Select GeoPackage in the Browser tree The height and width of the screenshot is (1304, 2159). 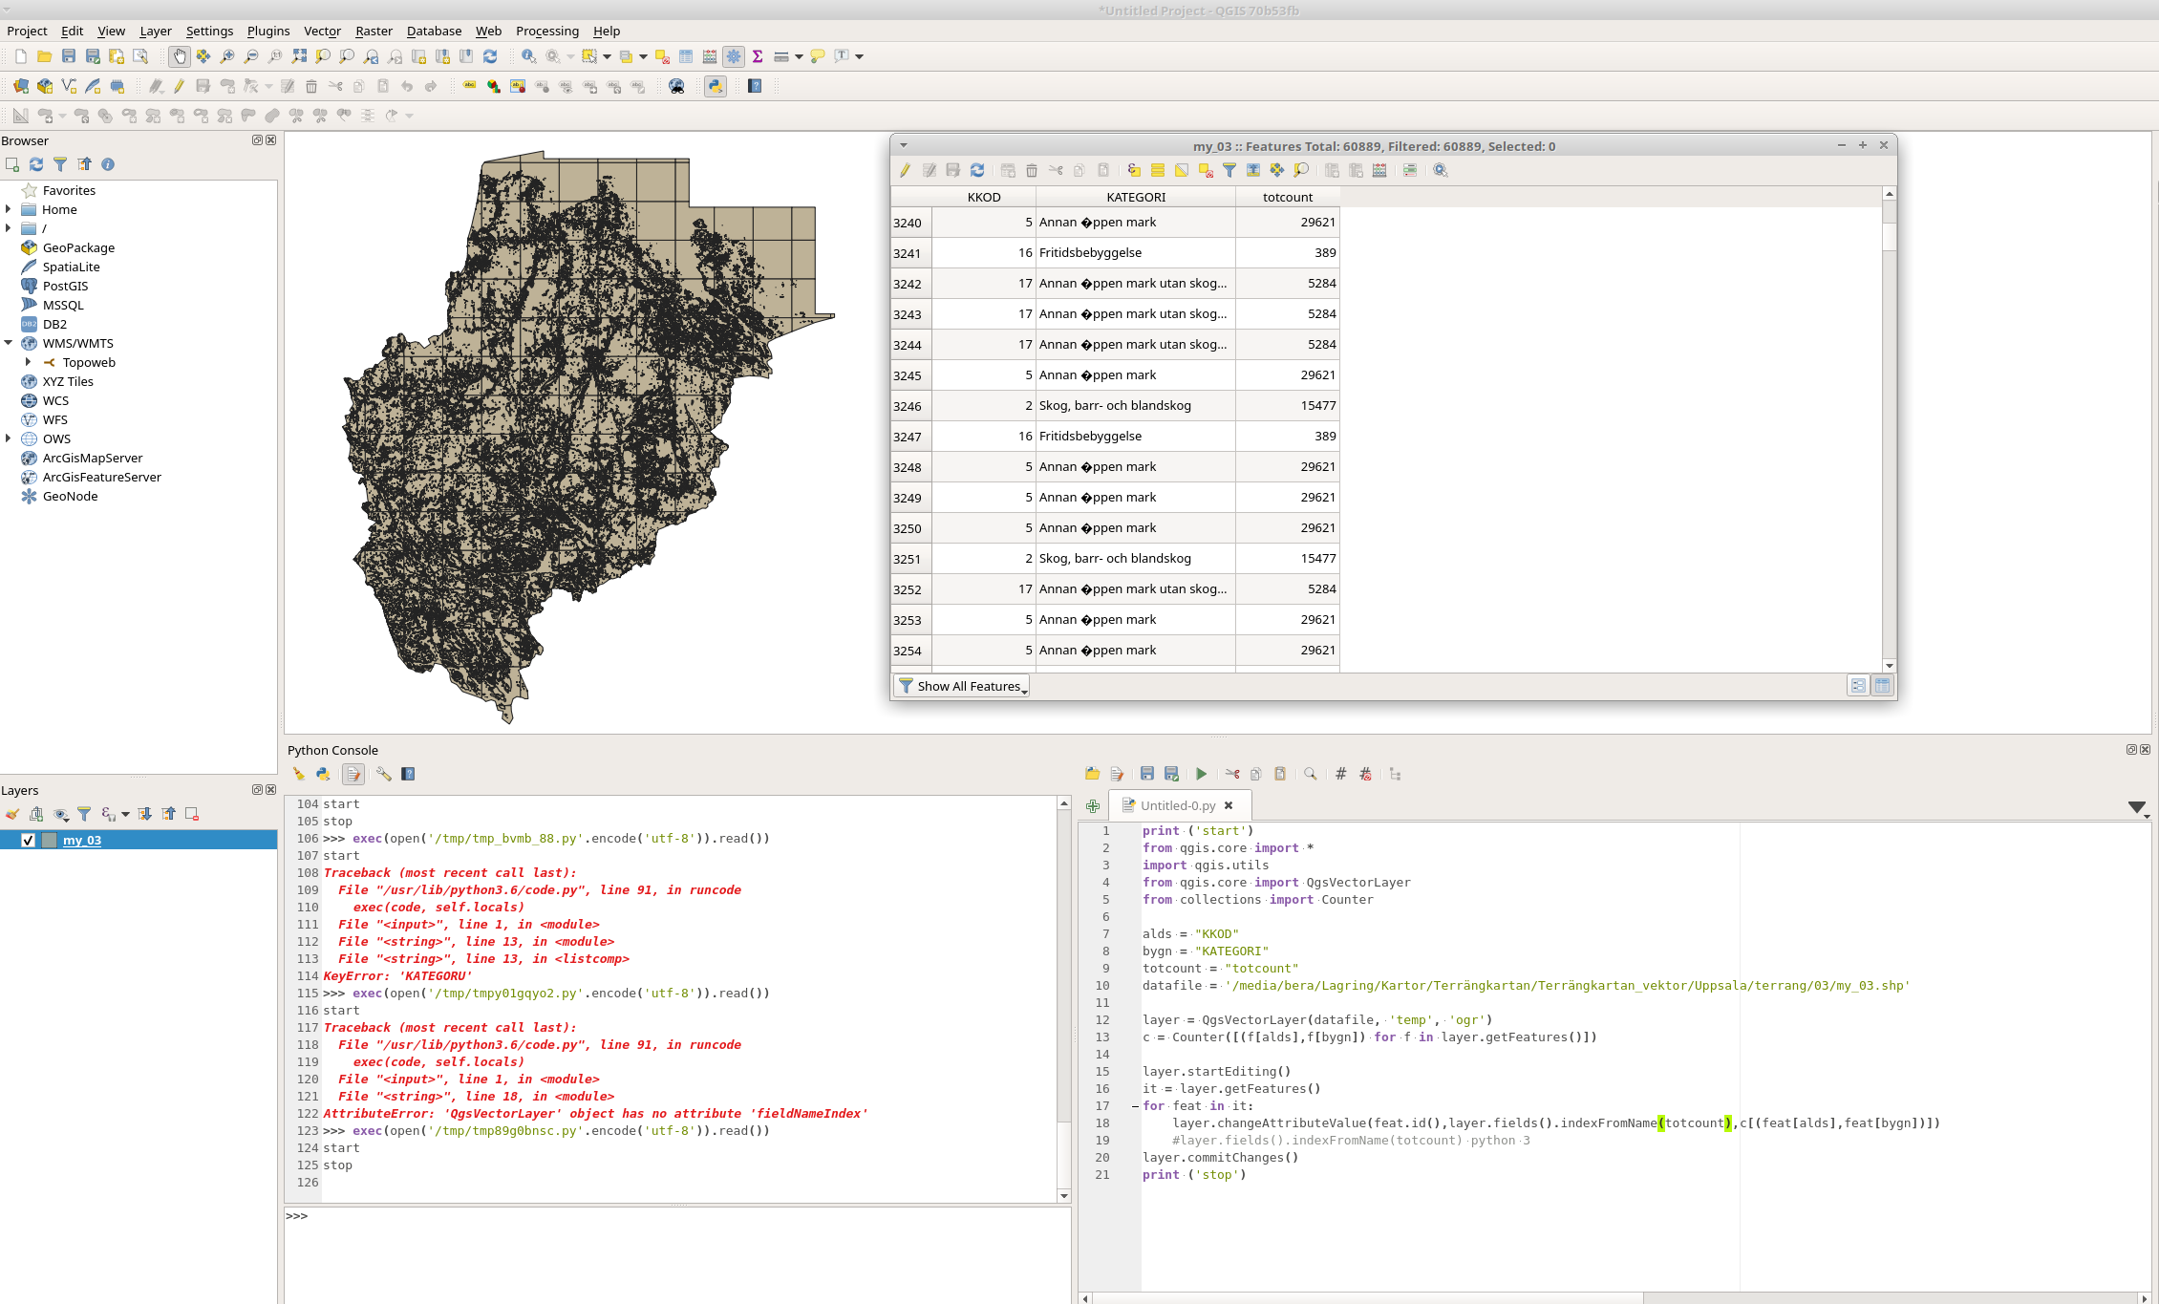[78, 247]
